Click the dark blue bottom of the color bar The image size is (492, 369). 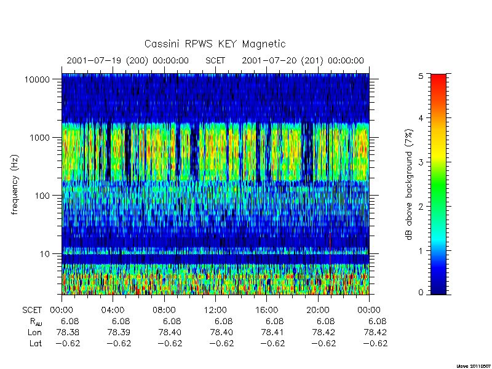pos(438,288)
